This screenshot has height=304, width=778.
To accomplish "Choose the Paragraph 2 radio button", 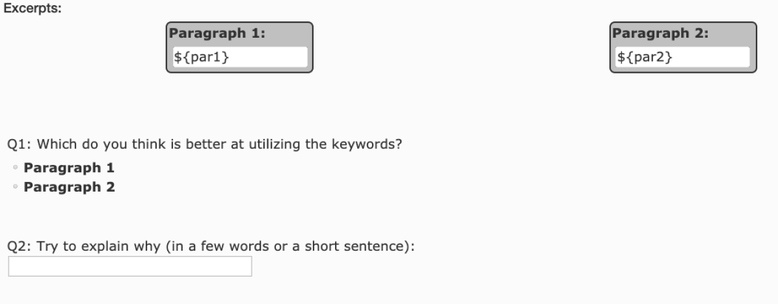I will click(x=16, y=187).
